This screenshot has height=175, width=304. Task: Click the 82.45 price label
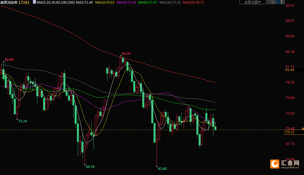[9, 60]
